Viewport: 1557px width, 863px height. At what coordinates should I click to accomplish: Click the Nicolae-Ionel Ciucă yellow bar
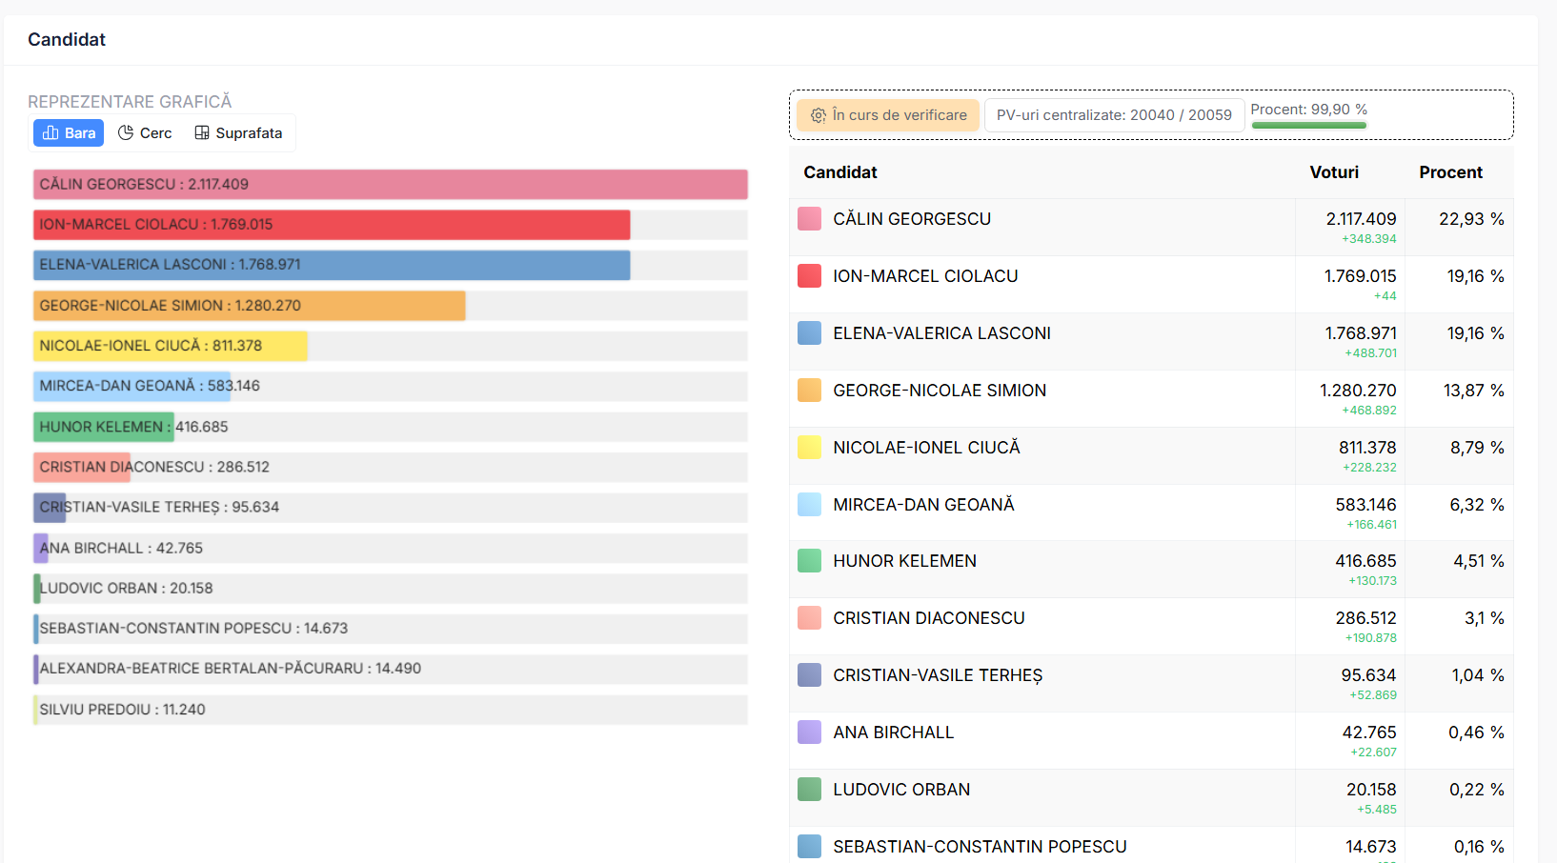pyautogui.click(x=170, y=346)
